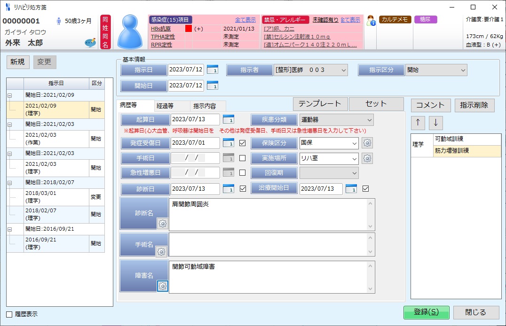Move item up with up arrow
Image resolution: width=506 pixels, height=326 pixels.
(419, 123)
